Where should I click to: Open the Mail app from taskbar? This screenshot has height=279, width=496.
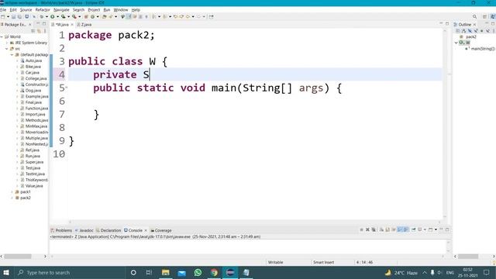click(x=182, y=272)
